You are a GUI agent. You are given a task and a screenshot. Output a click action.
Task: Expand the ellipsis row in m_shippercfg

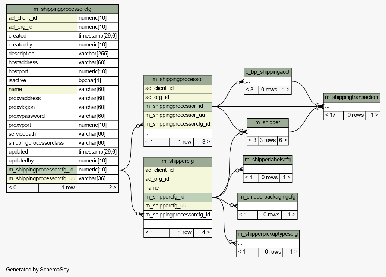(x=178, y=224)
